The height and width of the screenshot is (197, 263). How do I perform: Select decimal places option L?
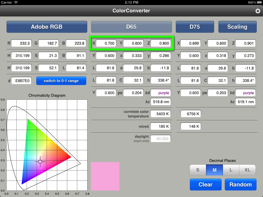click(231, 170)
